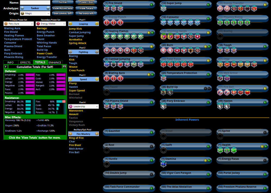Click the enhancement slot under Super Jump
271x193 pixels.
tap(163, 9)
